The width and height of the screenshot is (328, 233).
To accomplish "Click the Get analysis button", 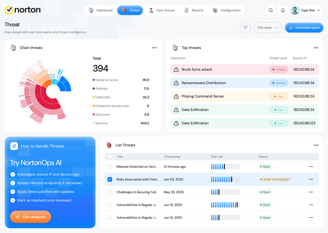I will click(x=30, y=217).
